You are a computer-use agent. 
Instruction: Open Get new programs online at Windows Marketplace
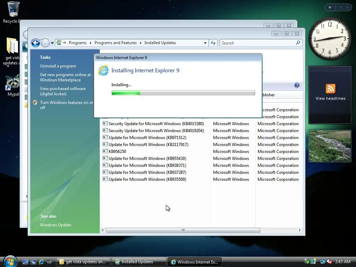point(65,77)
